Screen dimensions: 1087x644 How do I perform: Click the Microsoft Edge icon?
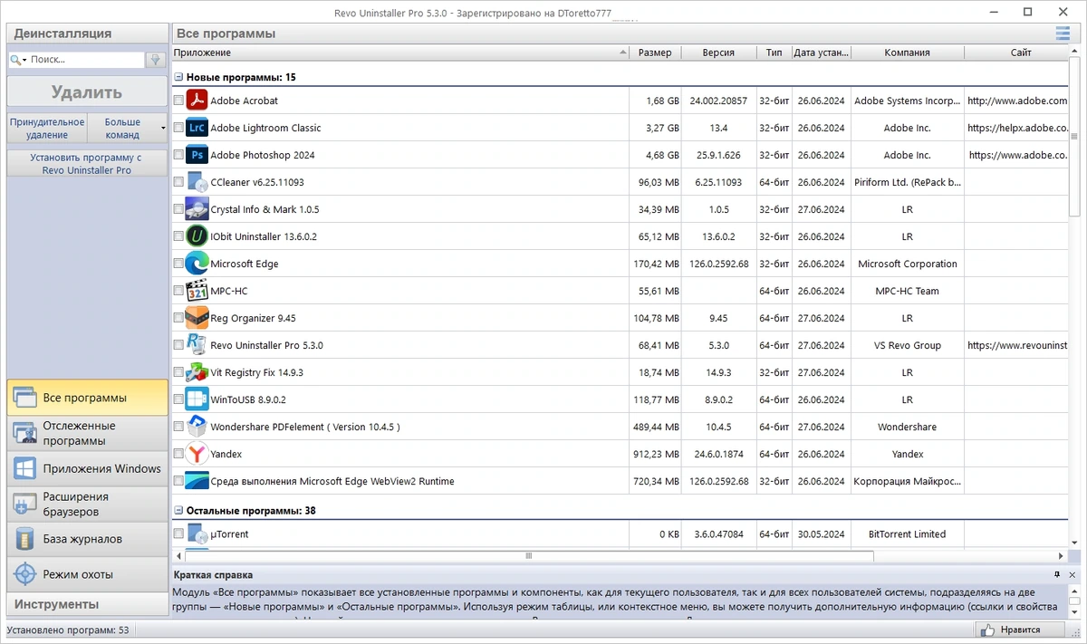197,264
